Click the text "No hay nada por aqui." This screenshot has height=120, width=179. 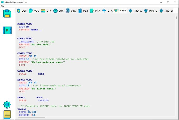[x=48, y=62]
